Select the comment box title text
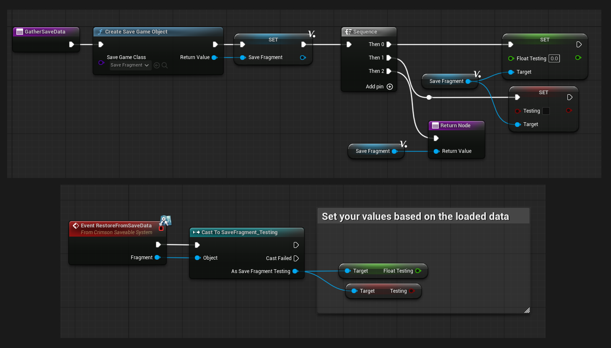611x348 pixels. coord(415,217)
